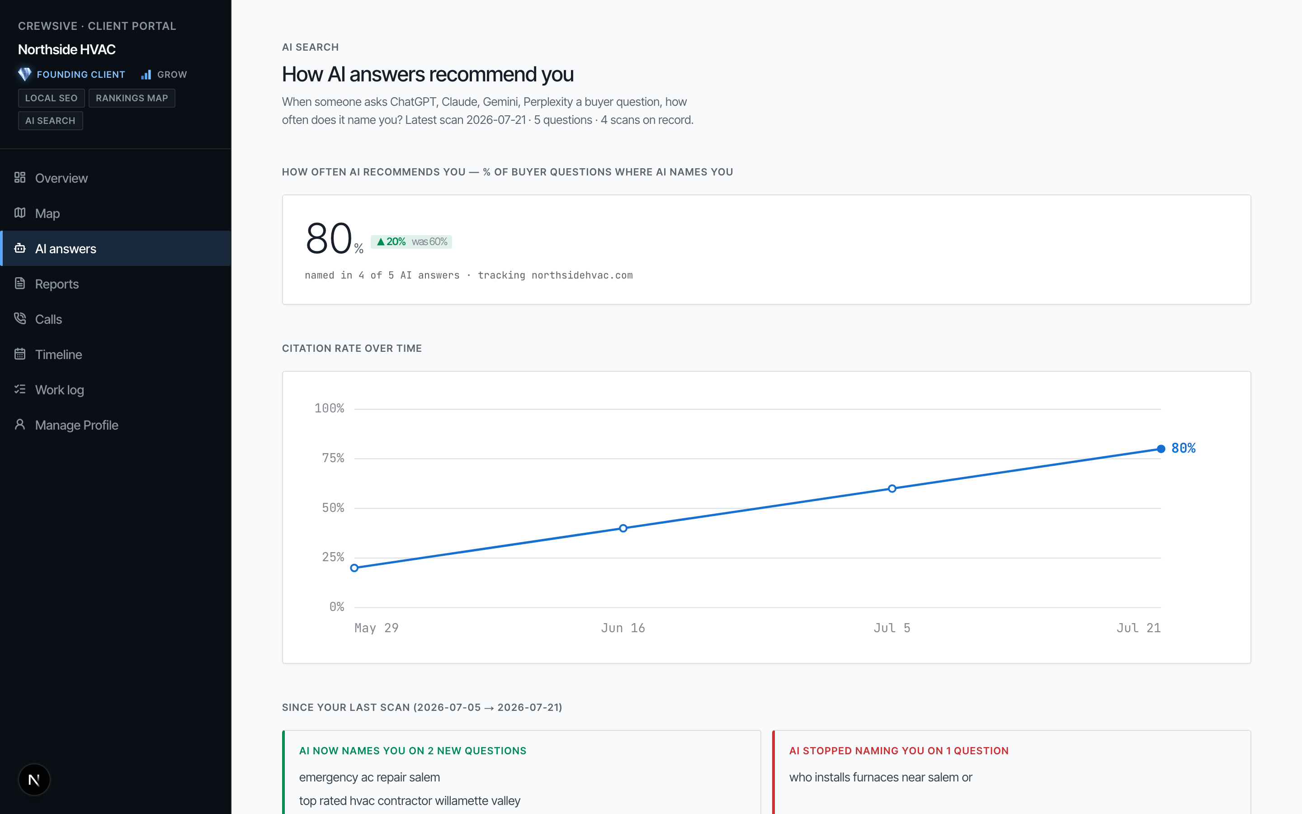Click the 50% y-axis label
1302x814 pixels.
(333, 508)
